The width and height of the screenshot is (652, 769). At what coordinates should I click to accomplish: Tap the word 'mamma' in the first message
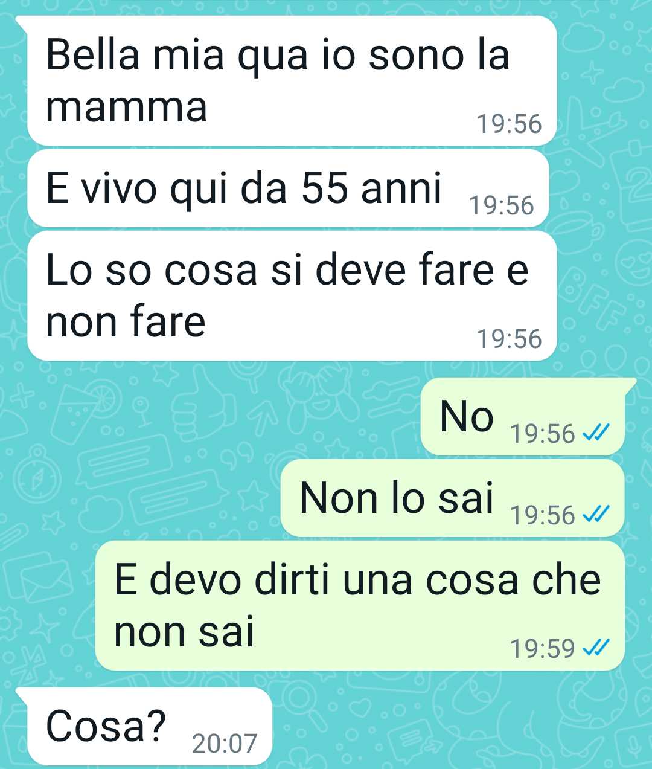127,108
